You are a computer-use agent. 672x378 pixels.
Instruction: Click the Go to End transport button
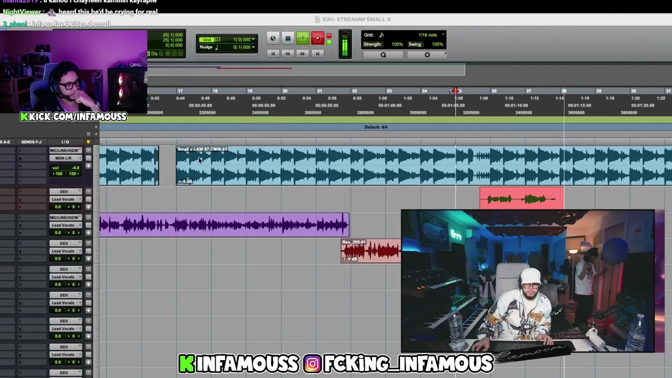tap(317, 54)
